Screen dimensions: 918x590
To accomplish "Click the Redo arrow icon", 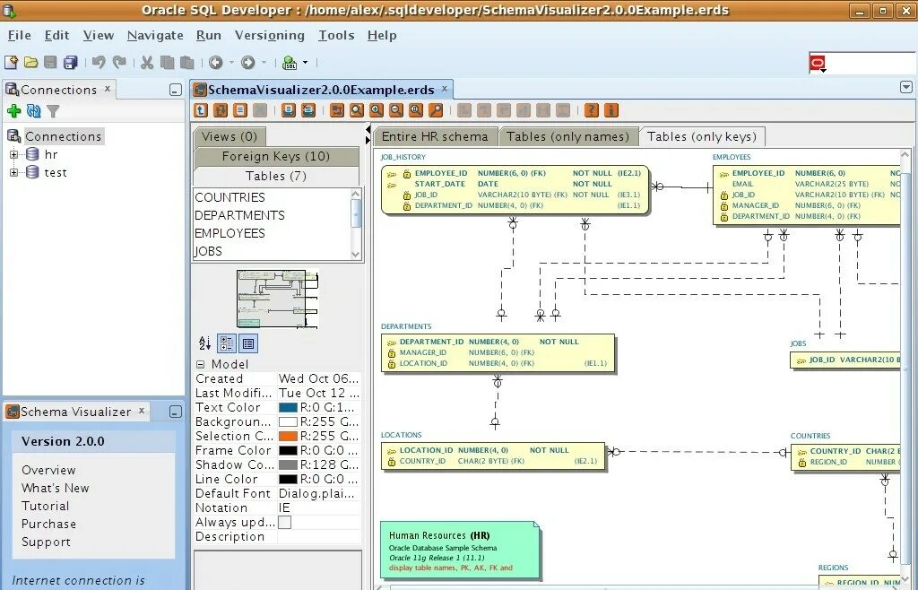I will (119, 62).
